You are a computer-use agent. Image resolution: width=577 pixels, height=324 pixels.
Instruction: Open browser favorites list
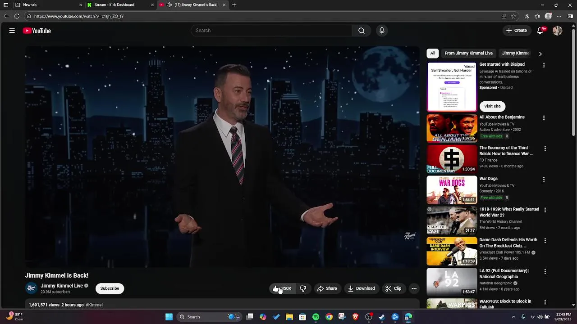pos(537,16)
